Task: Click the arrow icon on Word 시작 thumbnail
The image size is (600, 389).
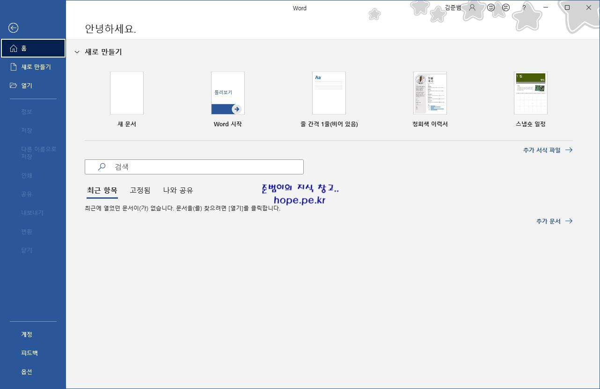Action: 236,109
